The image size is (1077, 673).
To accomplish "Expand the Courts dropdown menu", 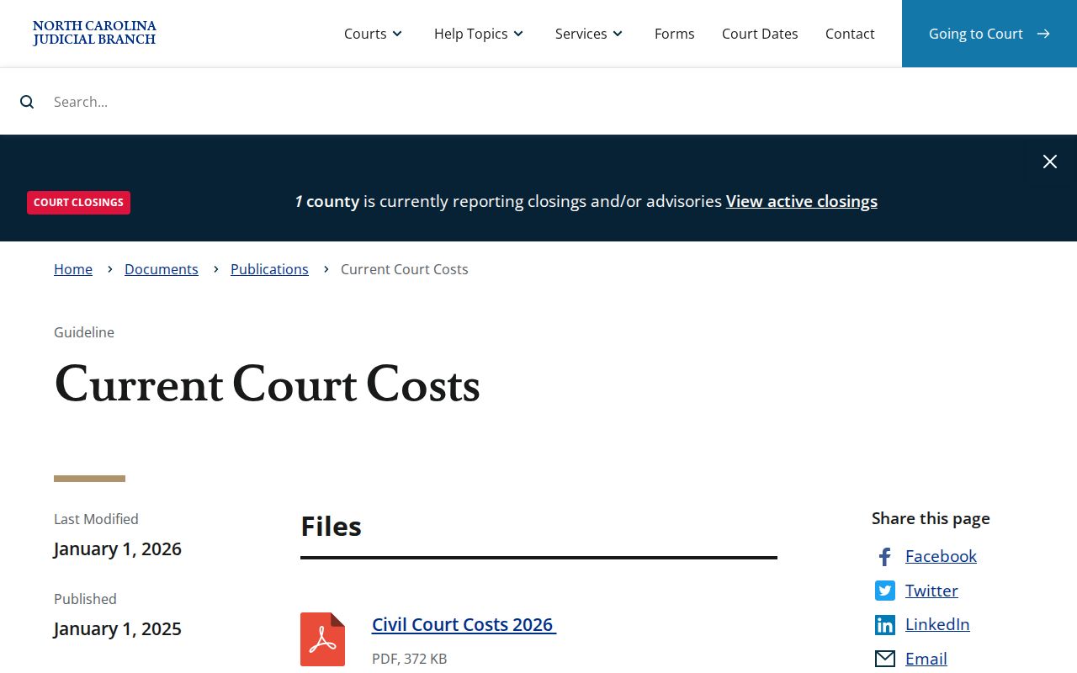I will (373, 34).
